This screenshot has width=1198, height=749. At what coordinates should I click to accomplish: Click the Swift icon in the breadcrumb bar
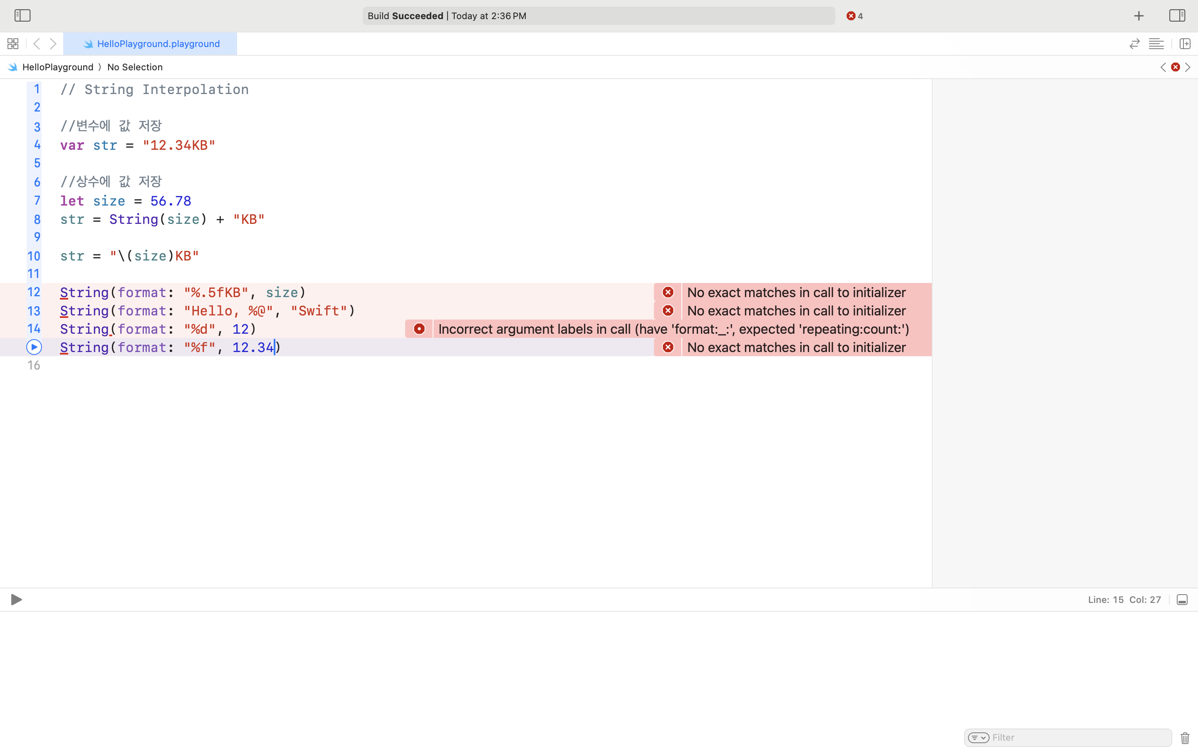pos(13,67)
